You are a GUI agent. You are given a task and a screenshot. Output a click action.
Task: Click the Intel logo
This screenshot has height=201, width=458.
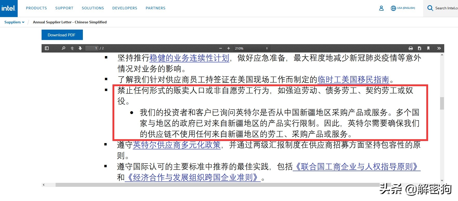click(9, 8)
